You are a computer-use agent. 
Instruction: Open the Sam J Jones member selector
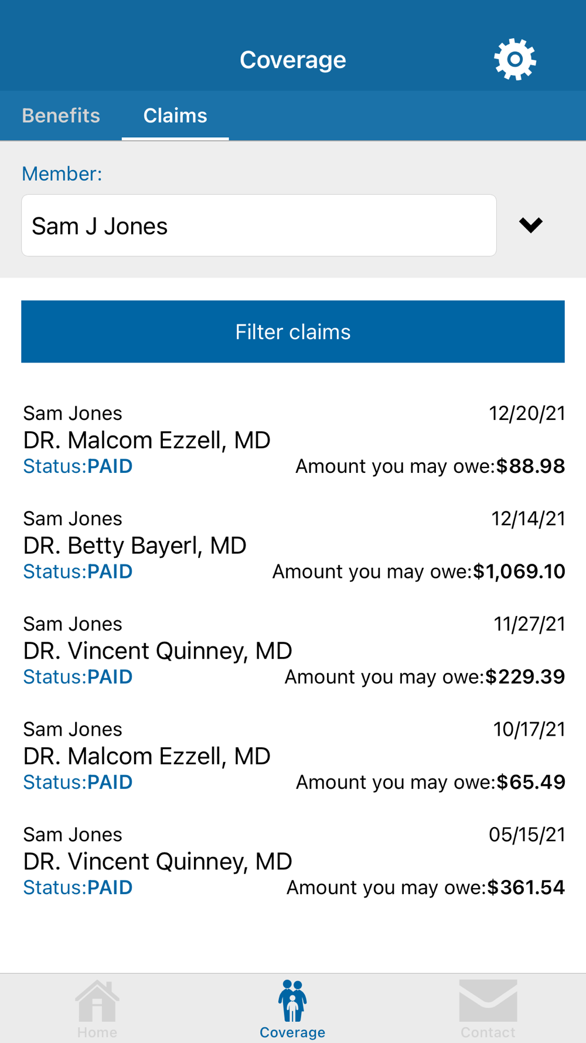pyautogui.click(x=258, y=226)
